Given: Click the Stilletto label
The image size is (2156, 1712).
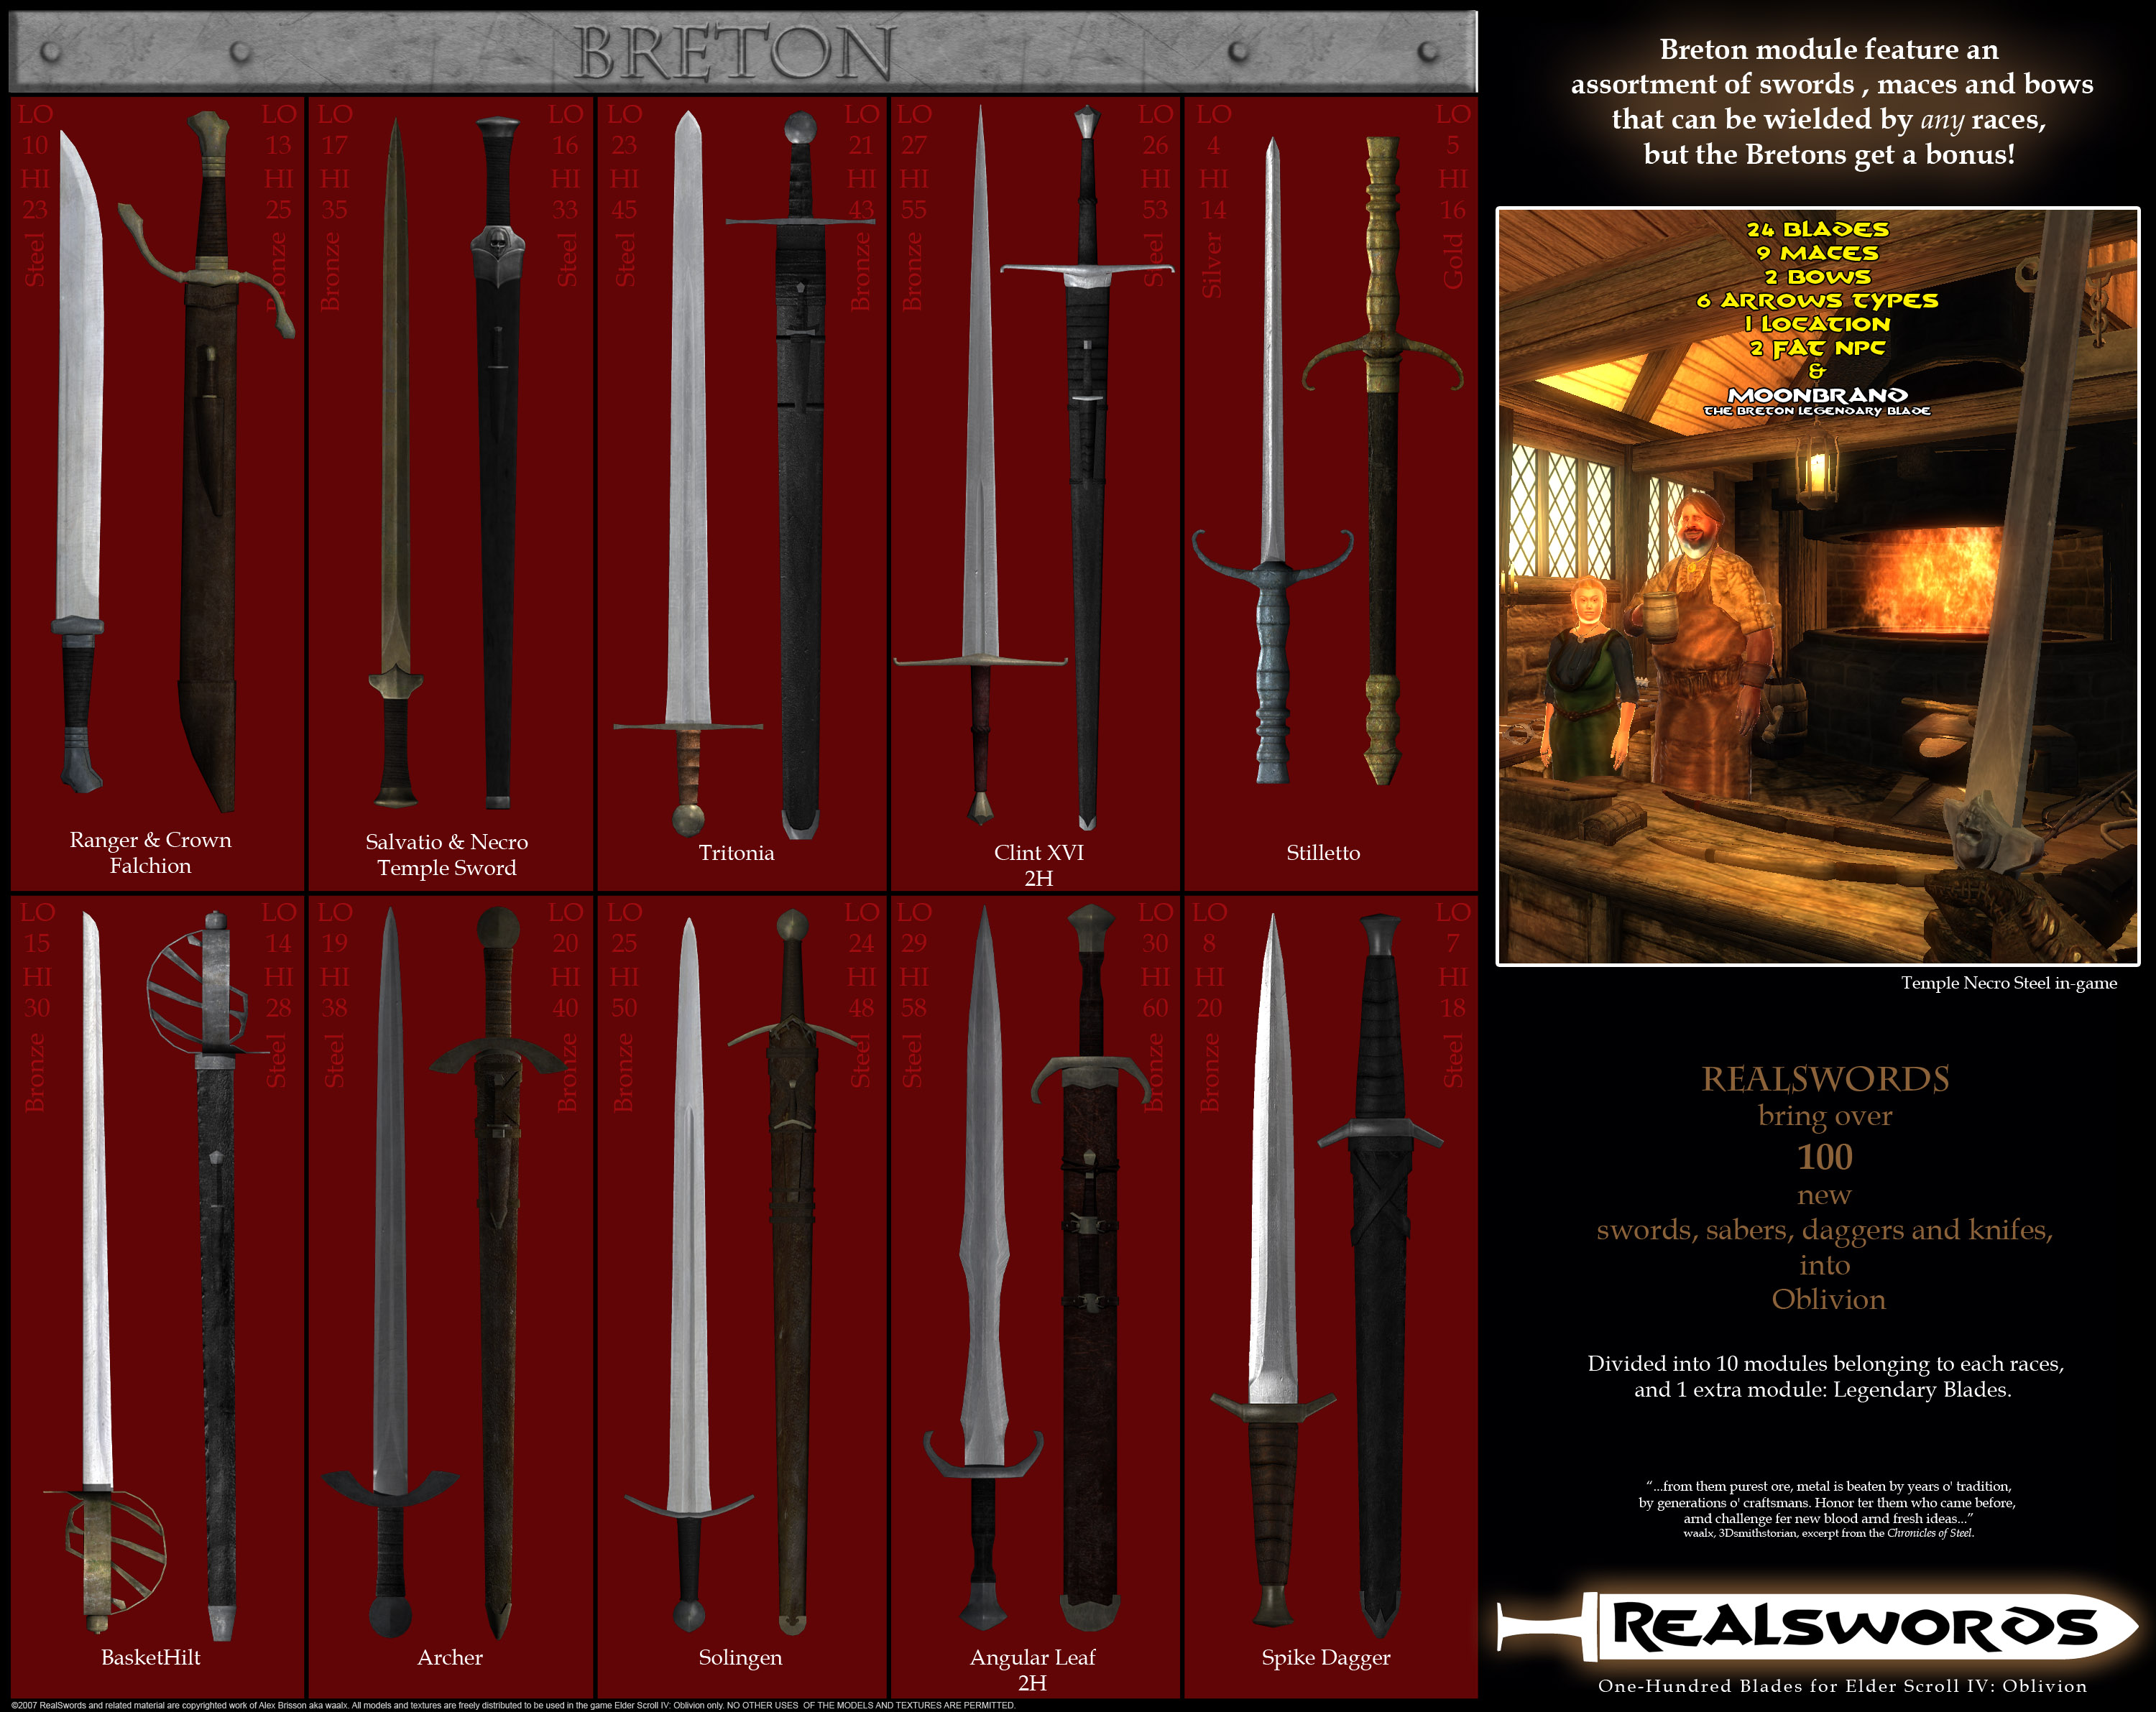Looking at the screenshot, I should point(1322,853).
